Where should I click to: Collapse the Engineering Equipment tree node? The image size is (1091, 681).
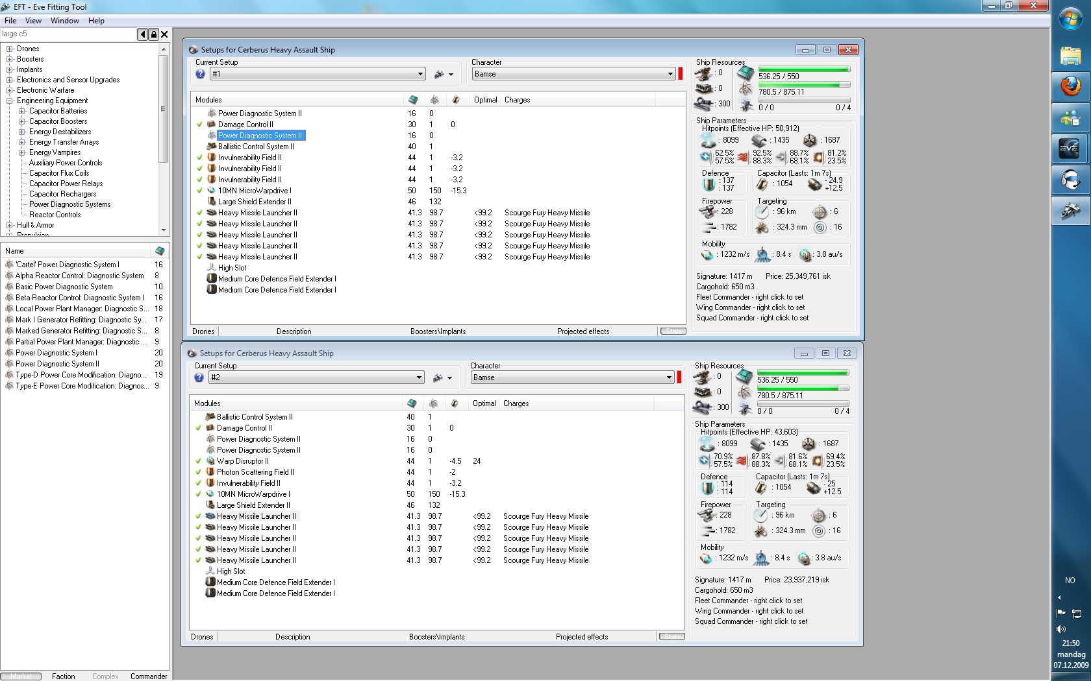click(10, 101)
